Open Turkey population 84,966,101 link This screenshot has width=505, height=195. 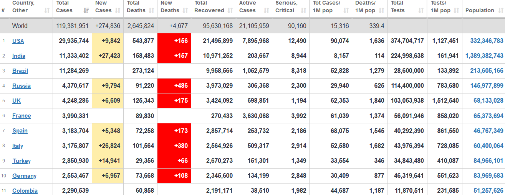488,161
